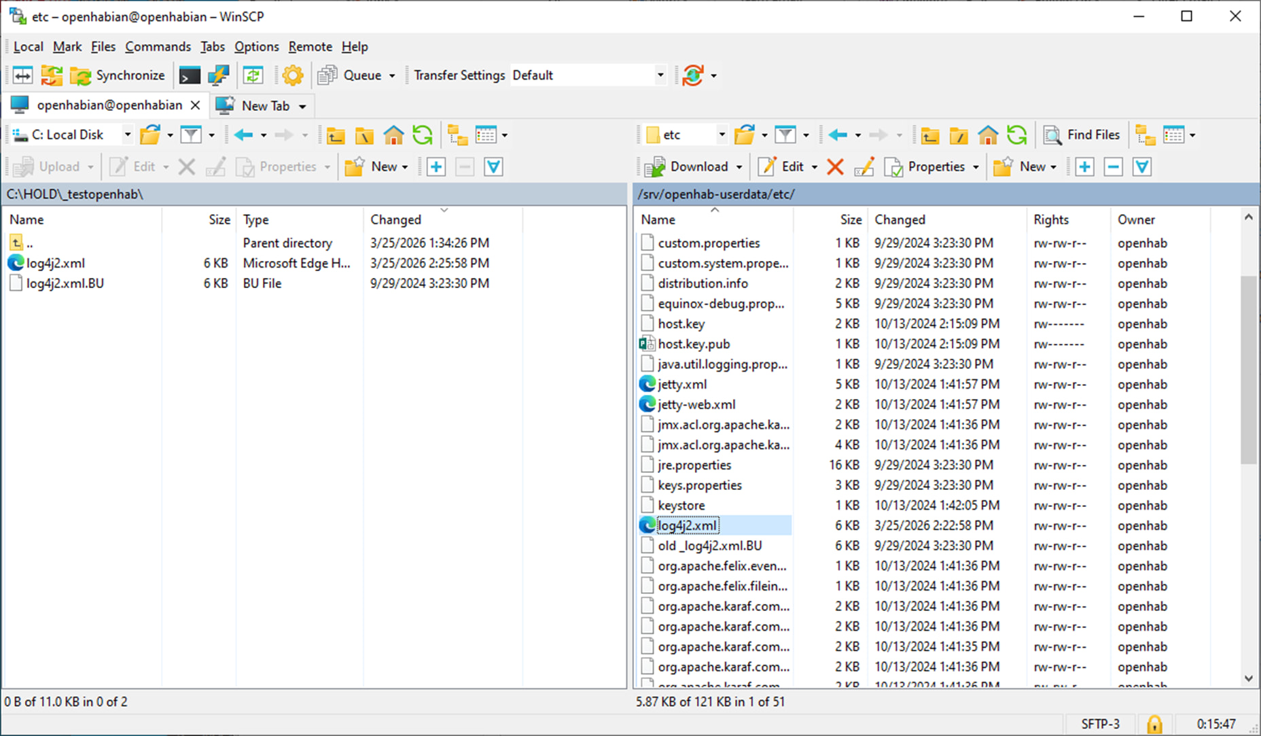Go to remote home directory

point(988,135)
